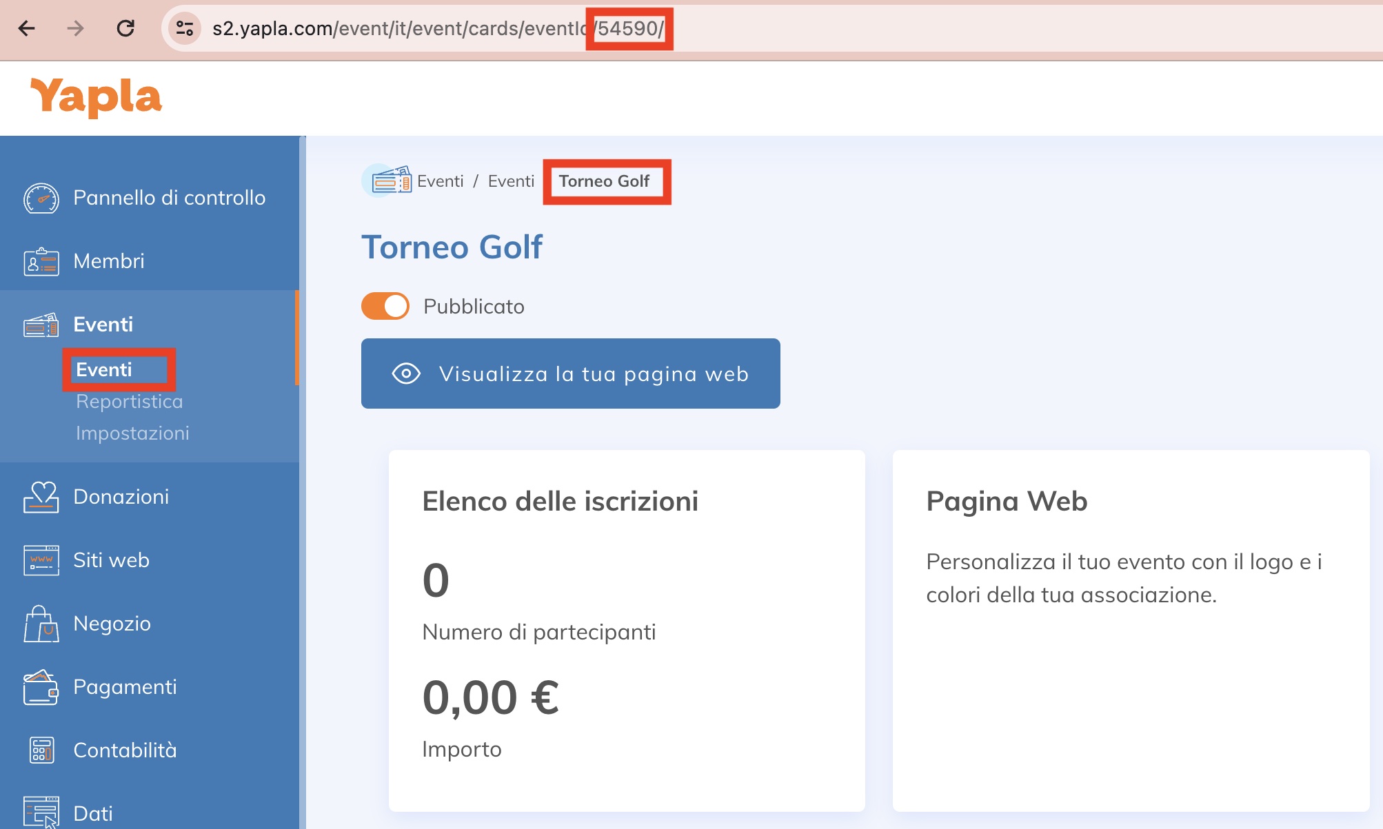Image resolution: width=1383 pixels, height=829 pixels.
Task: Click the Personalizza il tuo evento description
Action: [1124, 578]
